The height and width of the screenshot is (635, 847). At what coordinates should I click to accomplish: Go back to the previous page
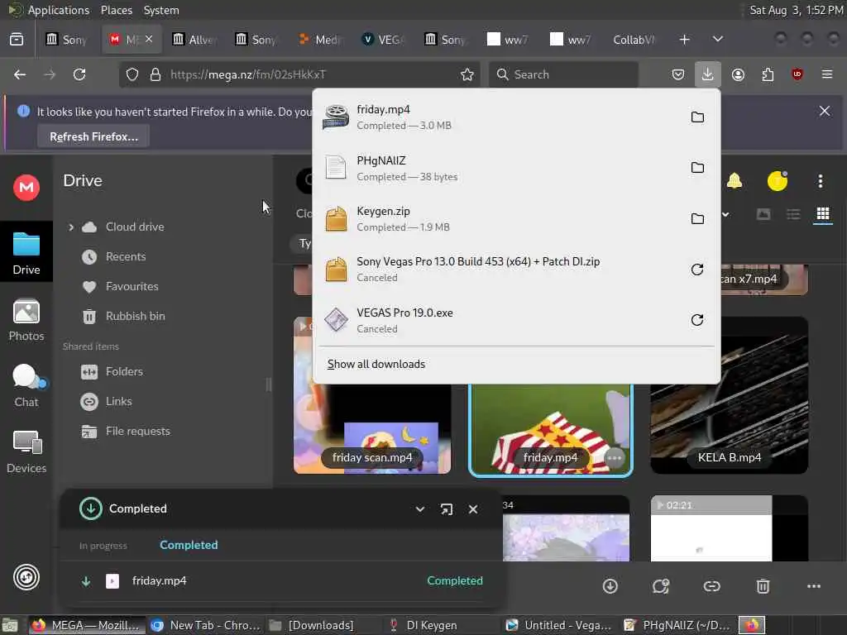click(x=20, y=74)
